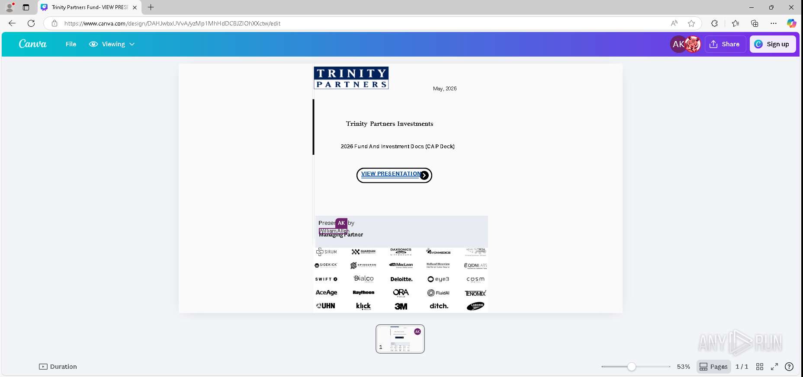View site information lock icon
The image size is (803, 377).
coord(55,23)
